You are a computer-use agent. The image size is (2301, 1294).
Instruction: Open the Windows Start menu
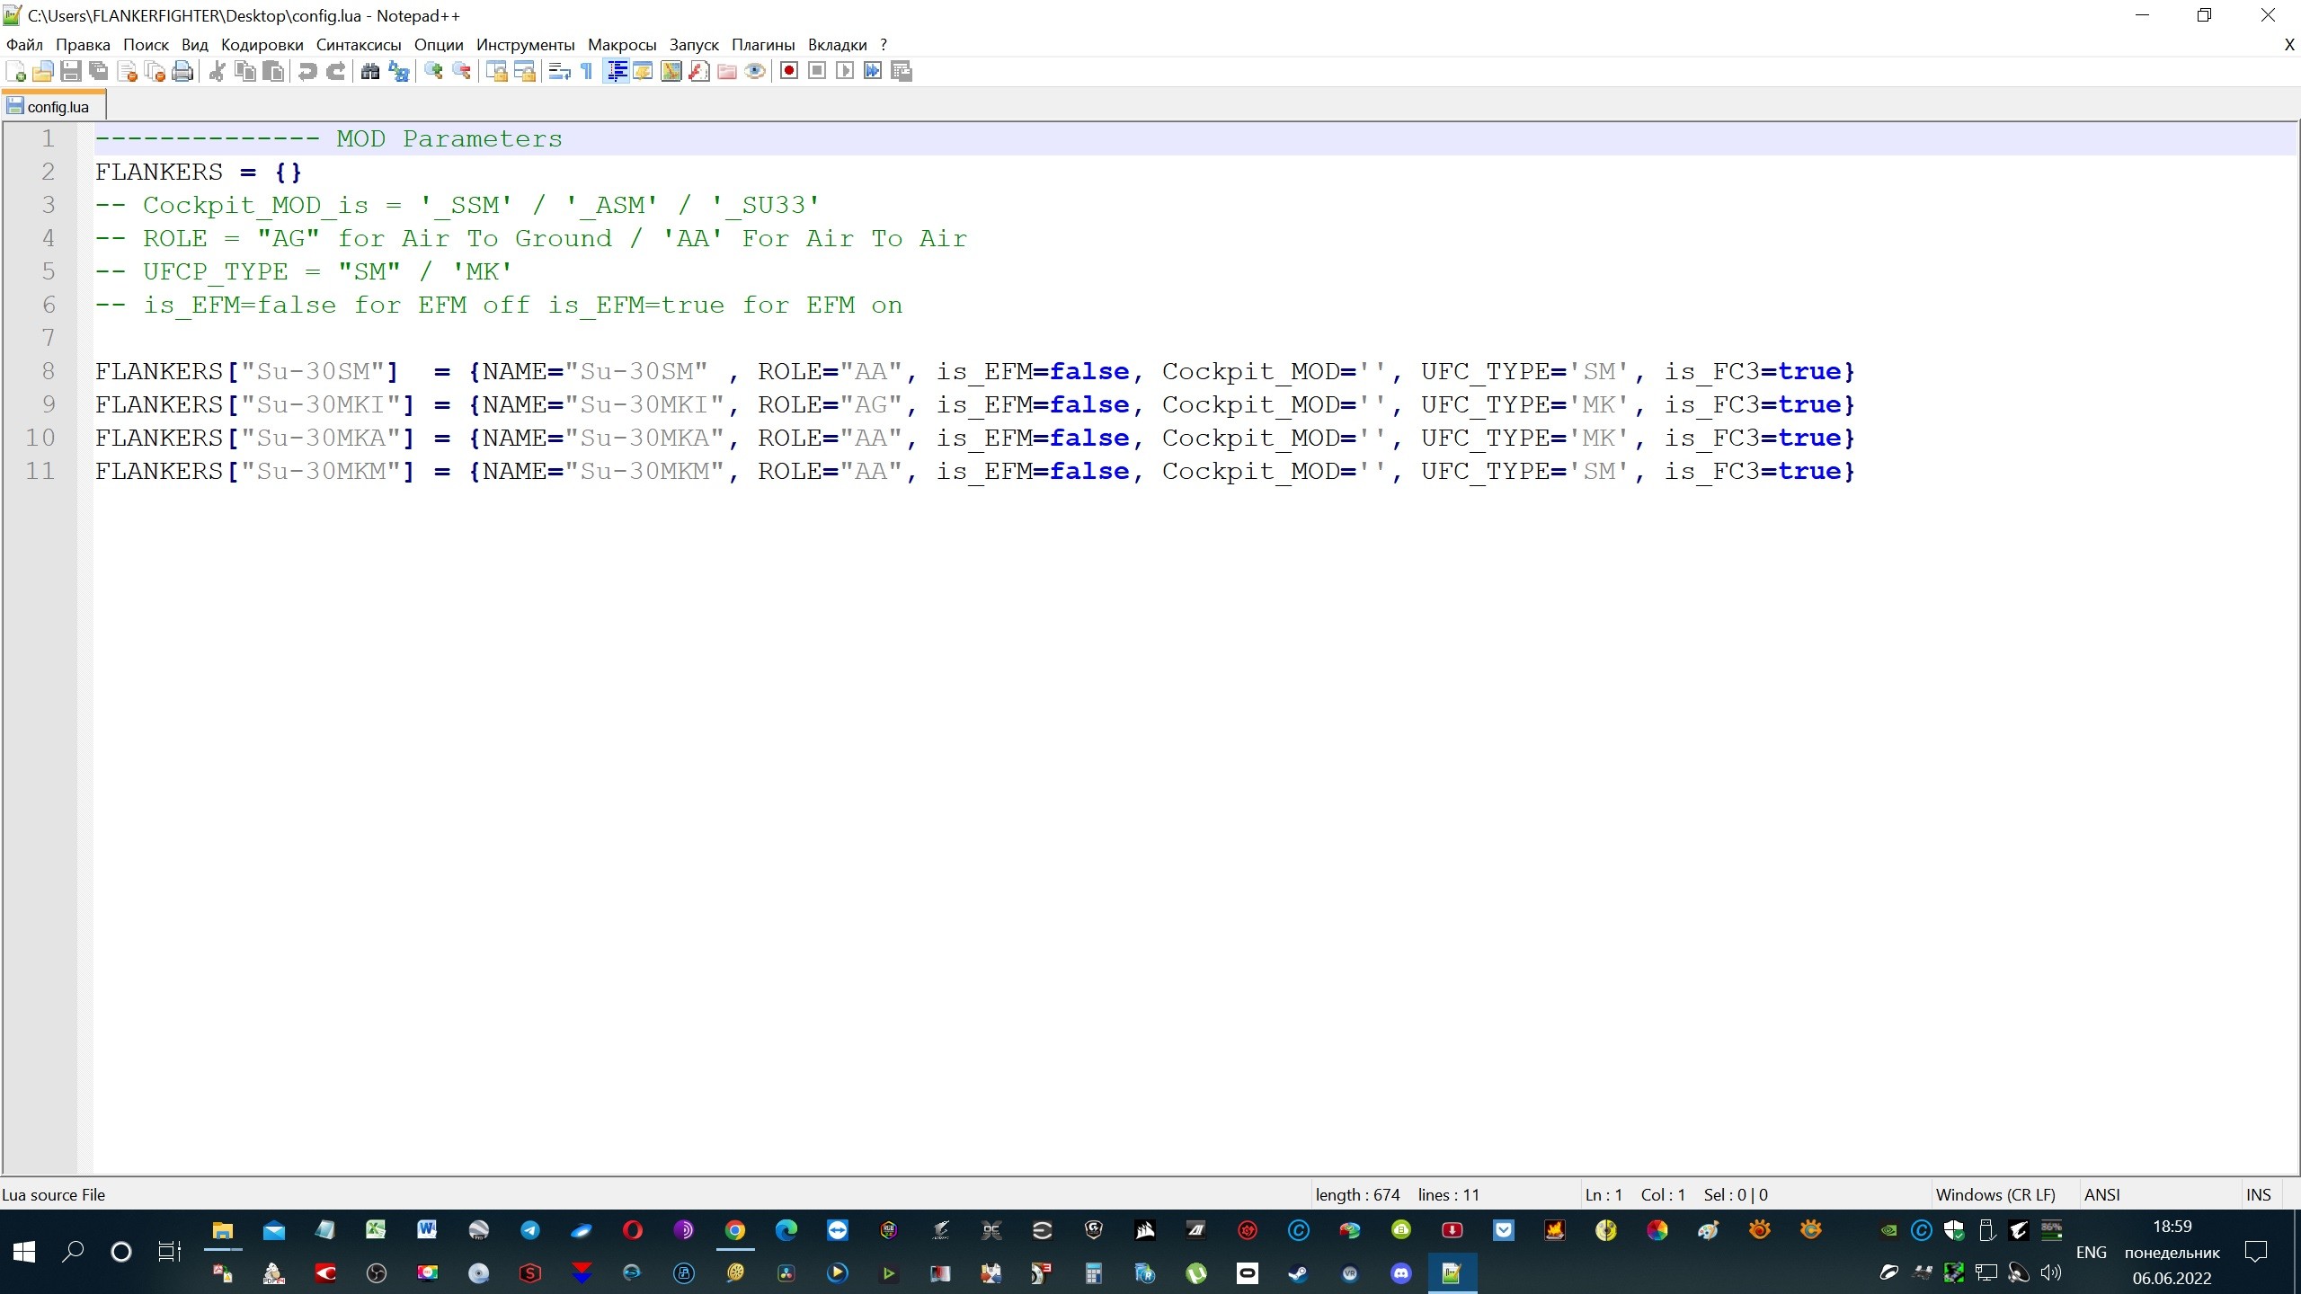[24, 1251]
